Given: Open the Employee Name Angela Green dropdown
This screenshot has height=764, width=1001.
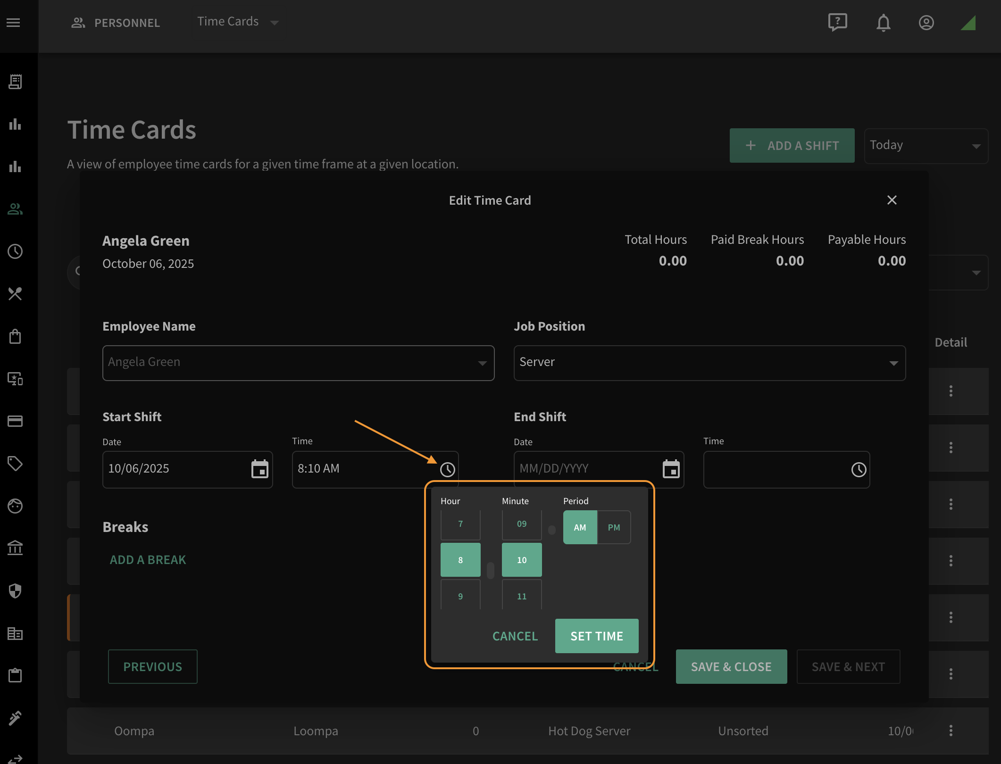Looking at the screenshot, I should click(298, 363).
